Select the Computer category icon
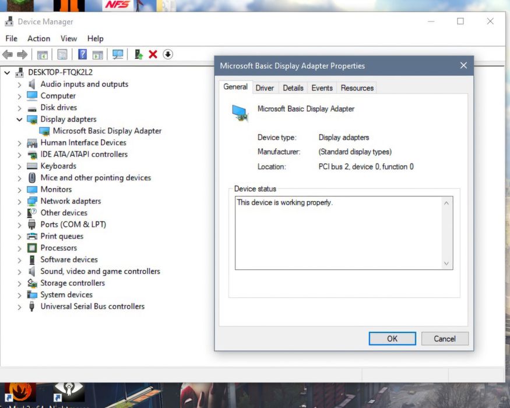Viewport: 510px width, 408px height. pos(32,96)
